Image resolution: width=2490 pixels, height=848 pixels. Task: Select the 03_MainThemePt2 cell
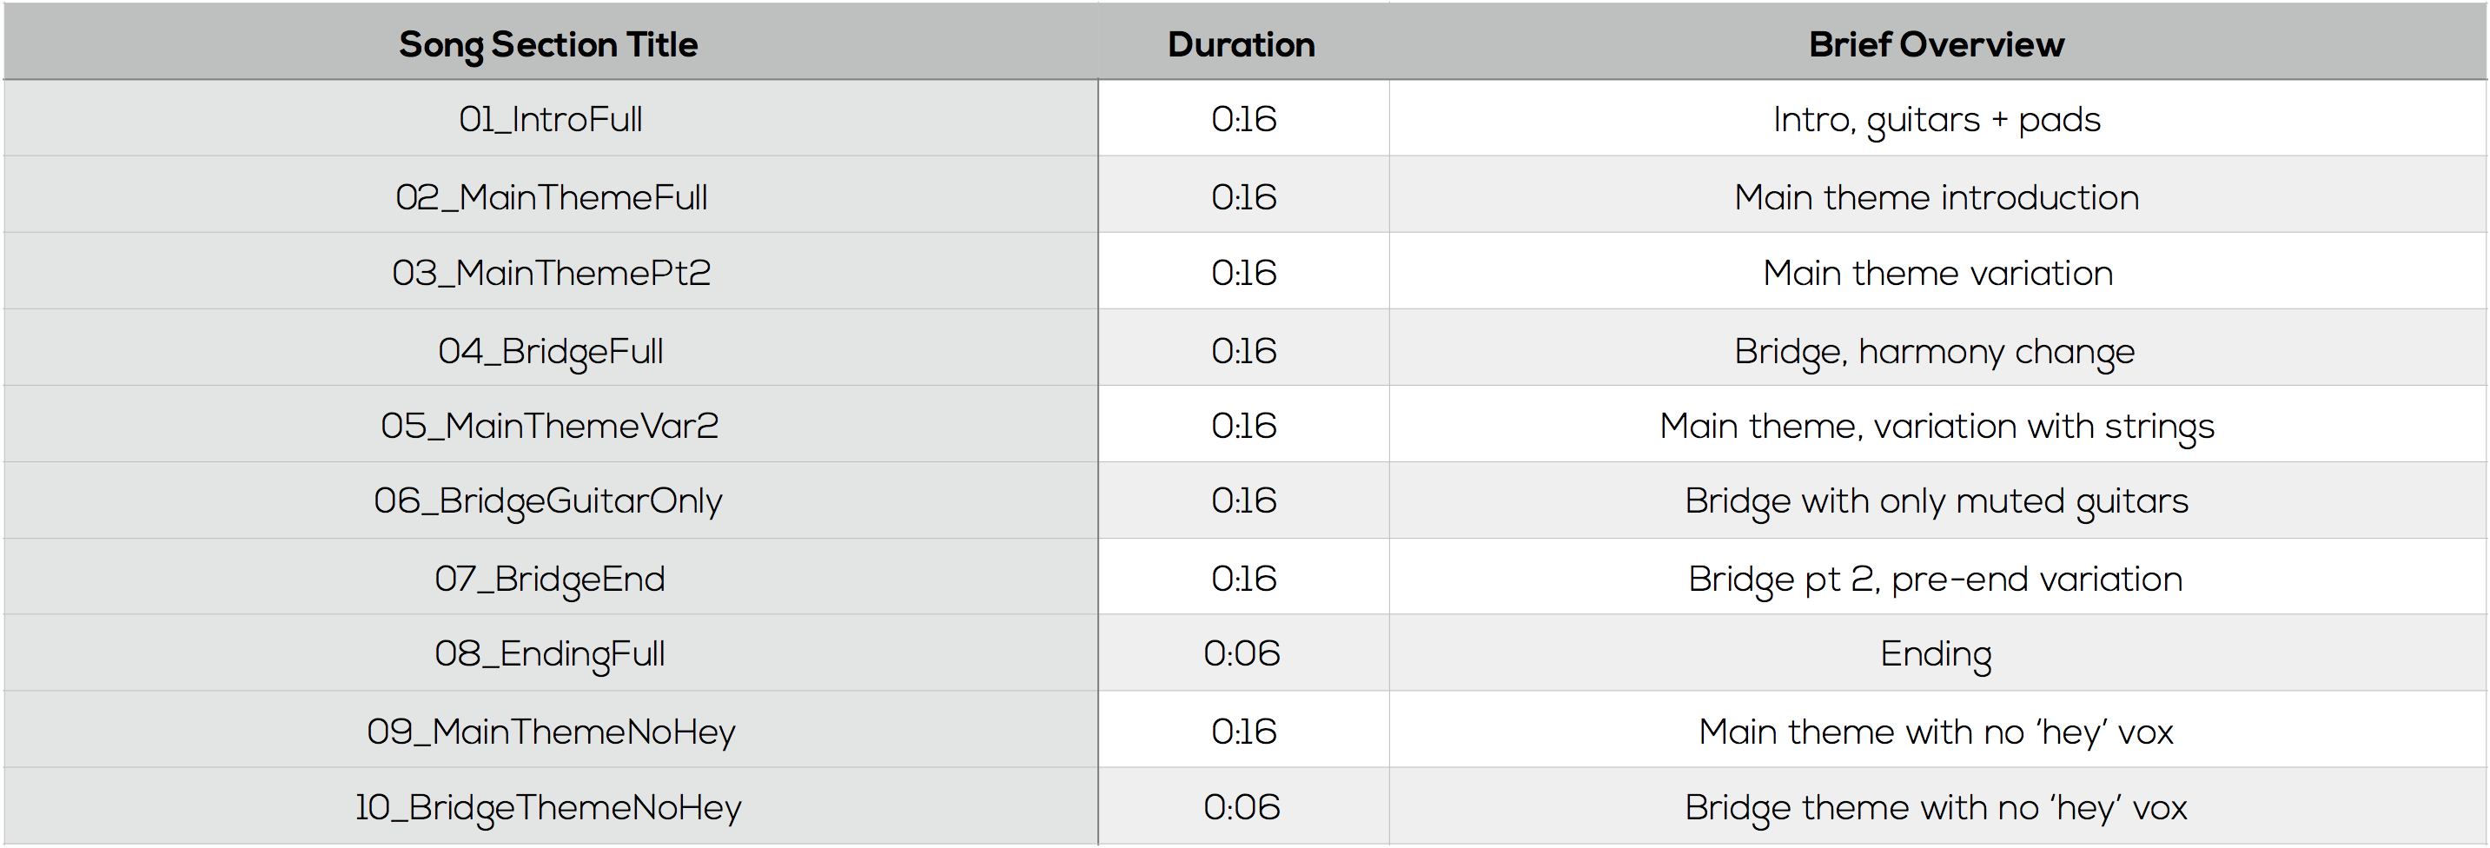[550, 272]
